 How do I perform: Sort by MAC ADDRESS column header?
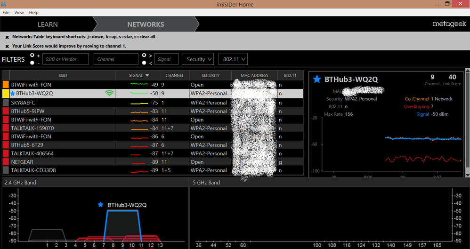254,75
